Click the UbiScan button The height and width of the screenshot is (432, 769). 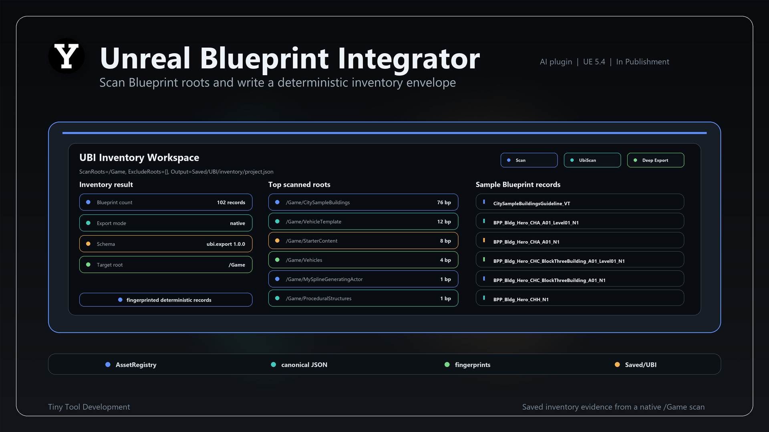[x=592, y=160]
